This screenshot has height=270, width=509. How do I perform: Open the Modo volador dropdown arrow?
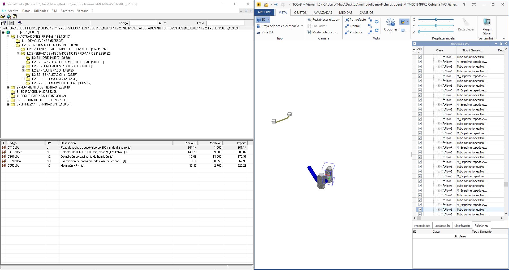pyautogui.click(x=335, y=32)
